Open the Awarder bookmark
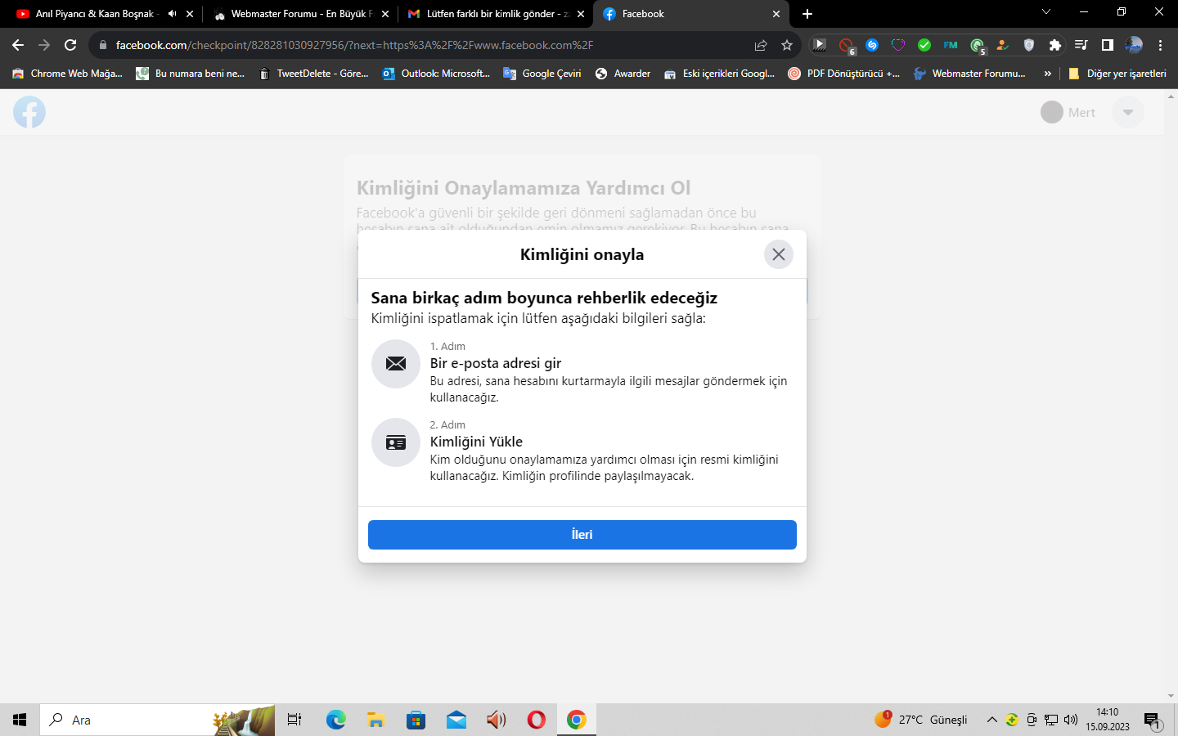Image resolution: width=1178 pixels, height=736 pixels. point(623,74)
